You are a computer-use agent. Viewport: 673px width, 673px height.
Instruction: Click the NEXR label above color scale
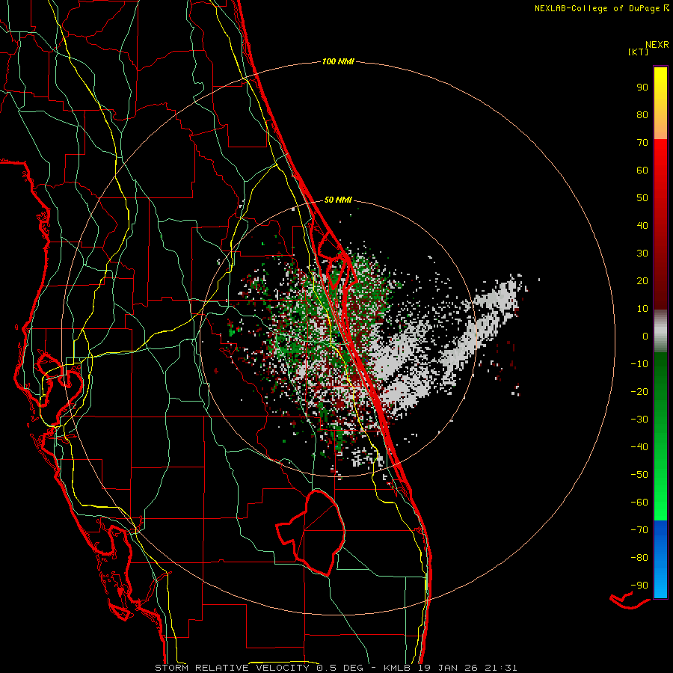[657, 45]
